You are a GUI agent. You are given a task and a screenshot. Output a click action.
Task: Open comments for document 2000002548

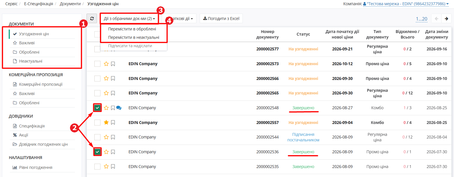(x=119, y=108)
